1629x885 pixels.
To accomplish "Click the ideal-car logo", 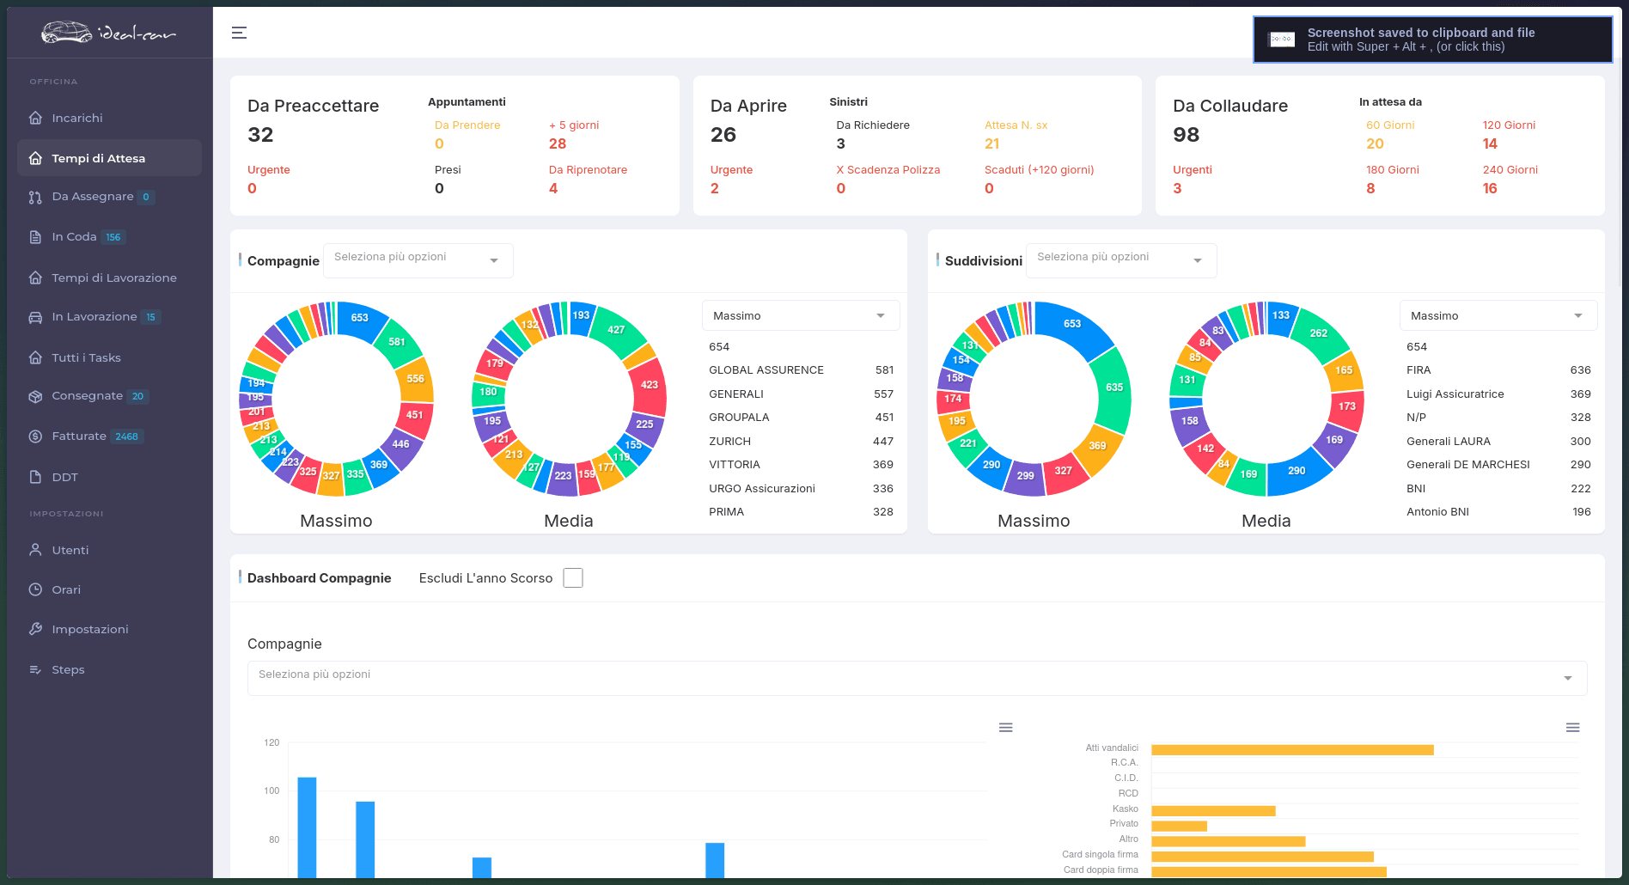I will coord(109,33).
